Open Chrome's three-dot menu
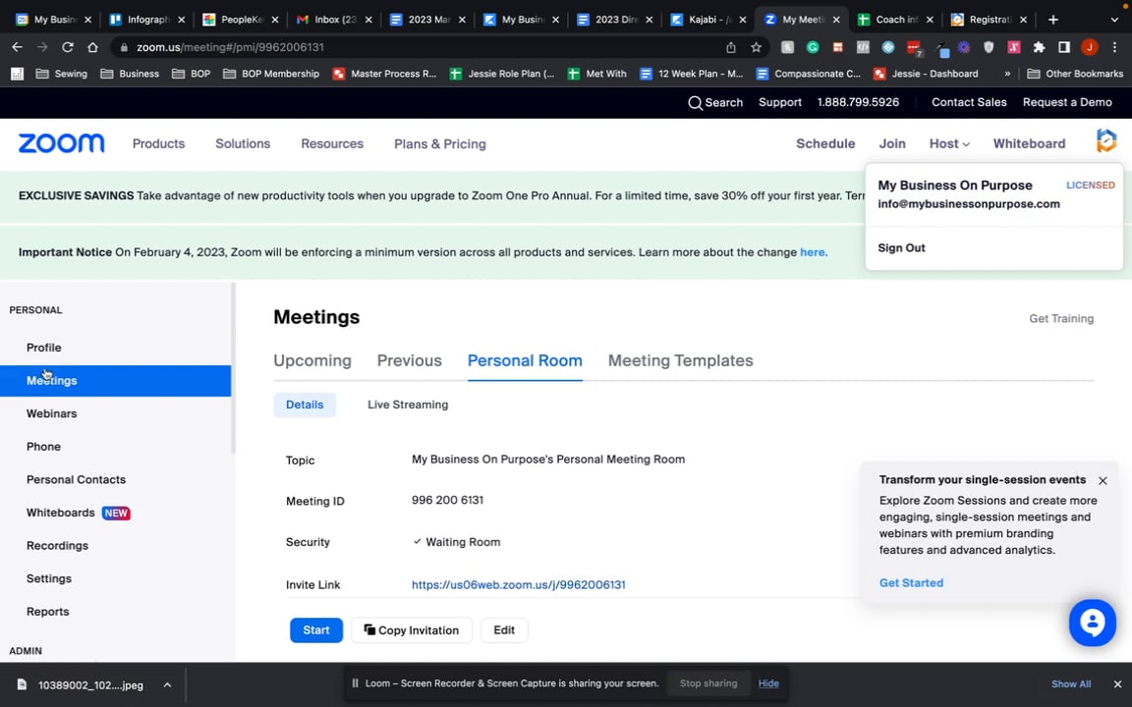Viewport: 1132px width, 707px height. click(1114, 47)
